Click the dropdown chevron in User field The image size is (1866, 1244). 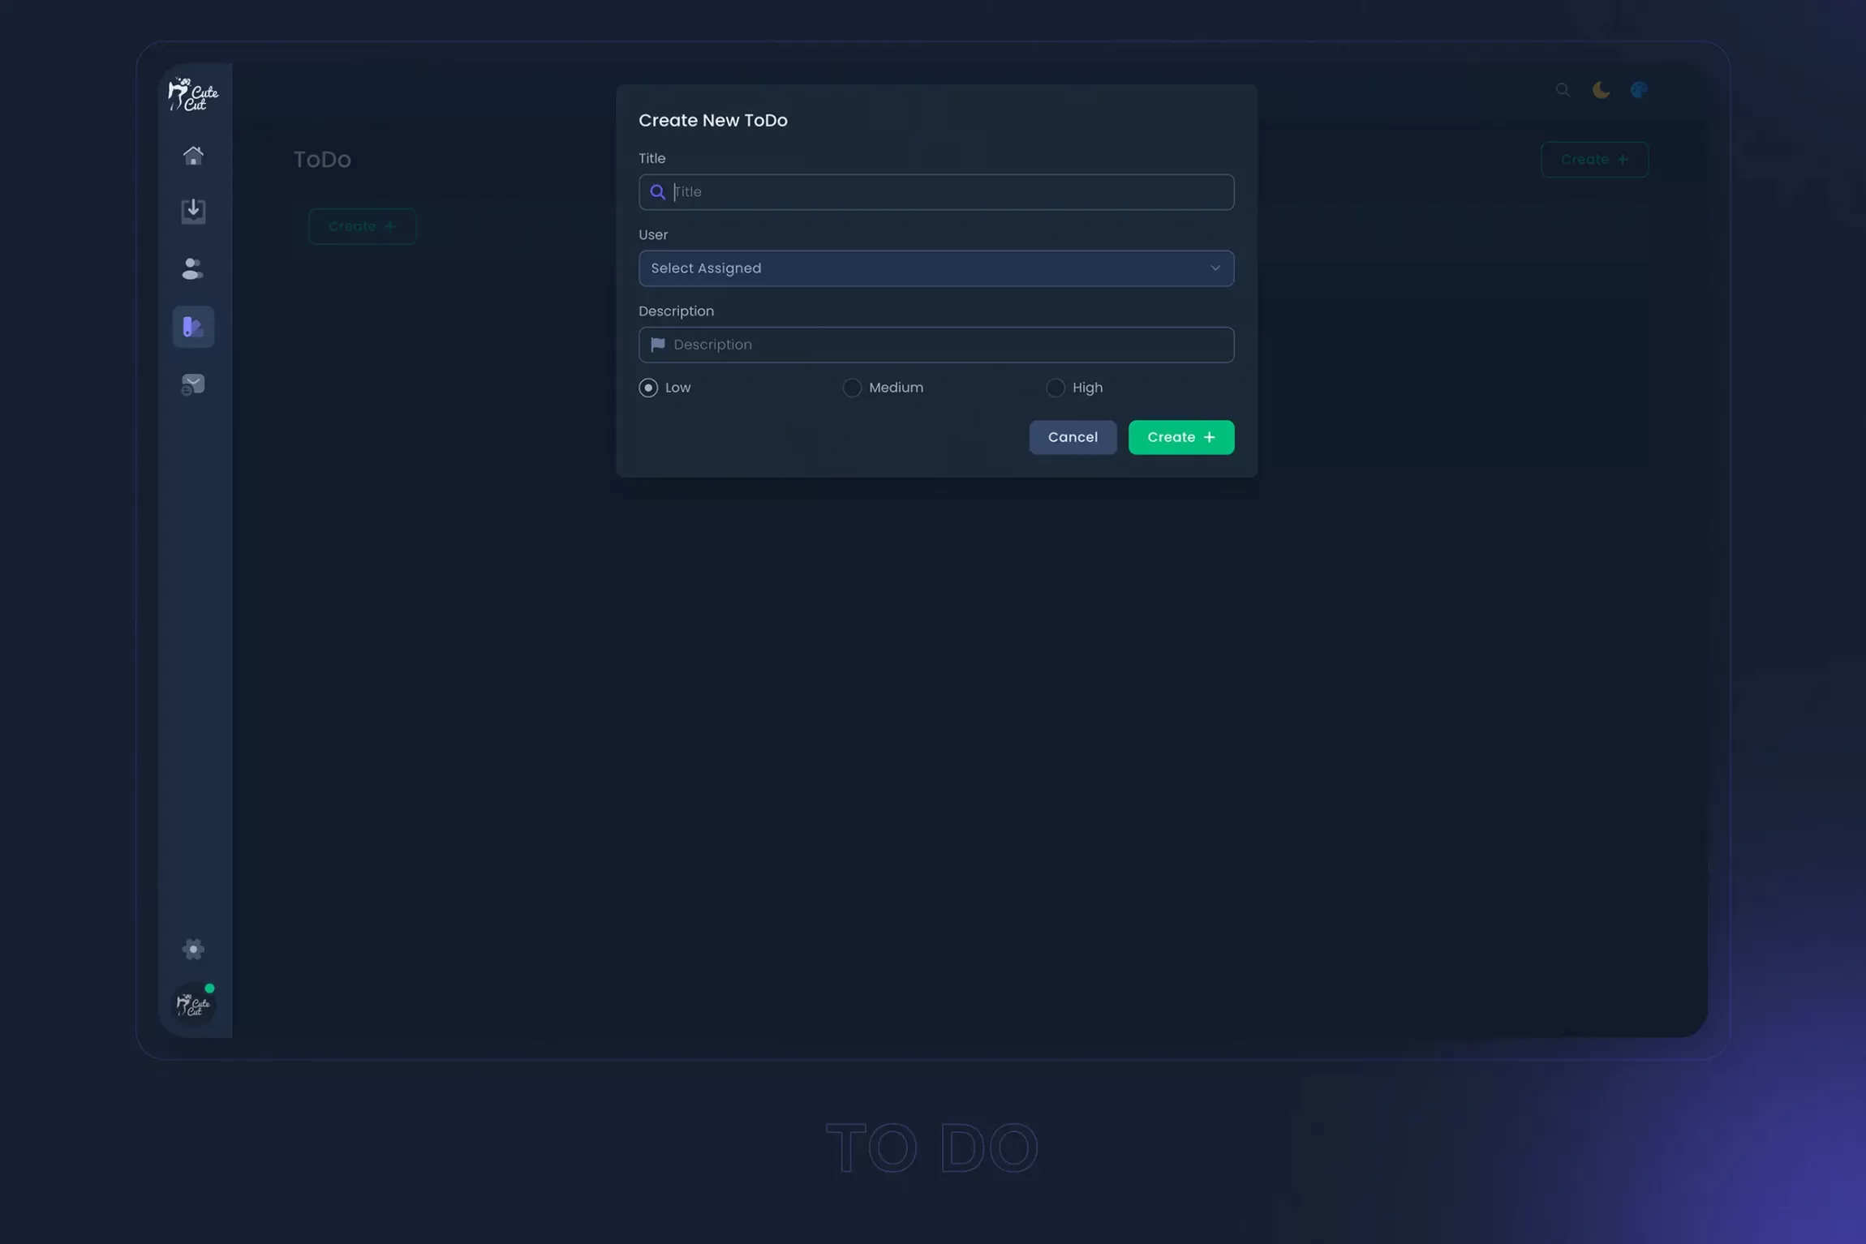coord(1215,268)
